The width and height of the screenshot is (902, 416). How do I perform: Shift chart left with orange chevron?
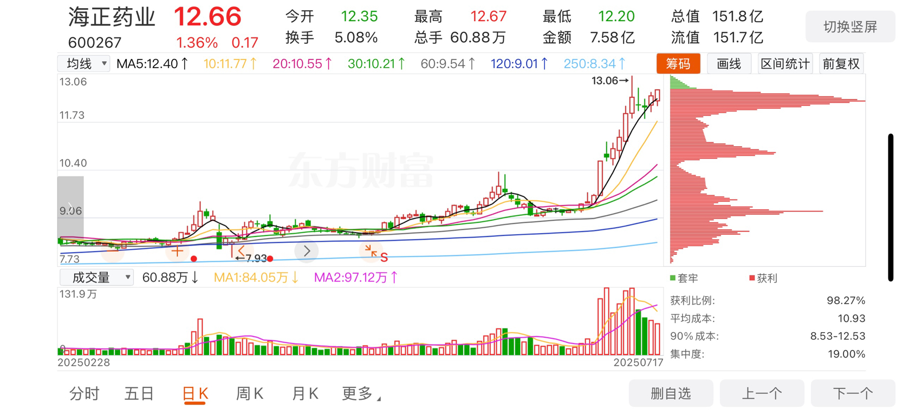pos(241,251)
